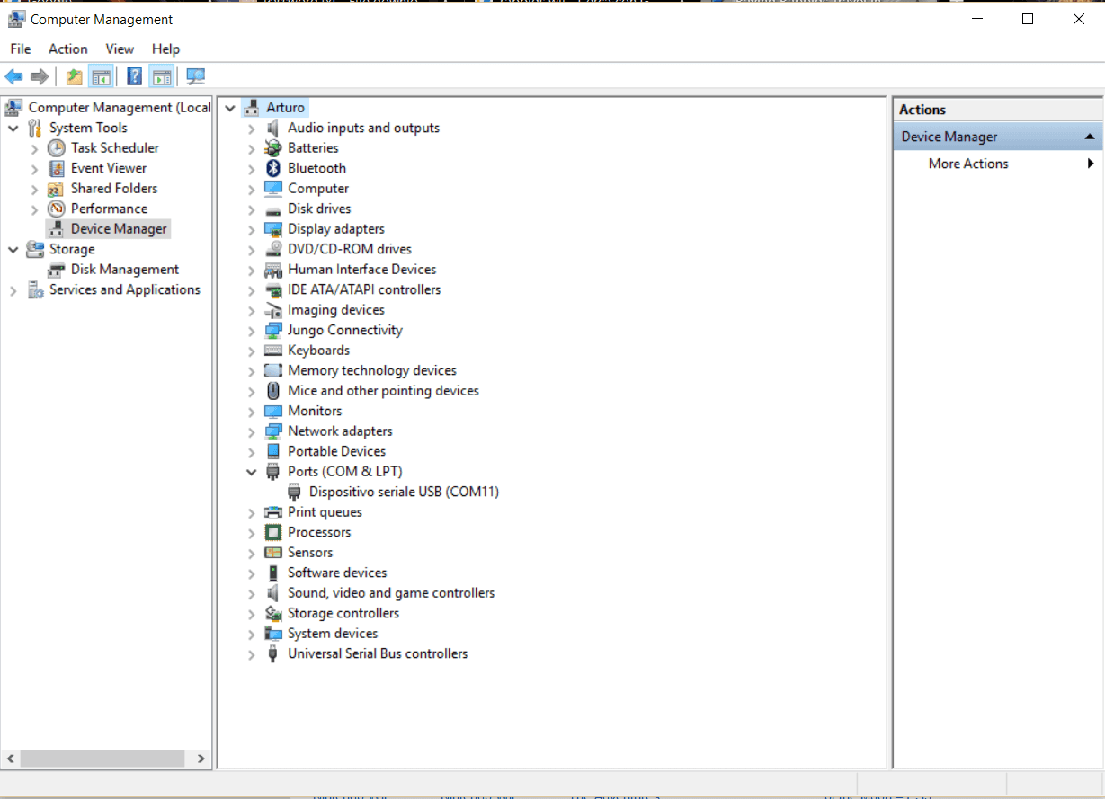Click the Bluetooth category icon

point(272,168)
